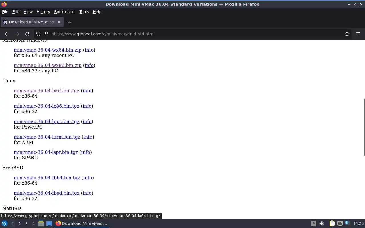Image resolution: width=365 pixels, height=228 pixels.
Task: Close the Download Mini vMac tab
Action: coord(59,22)
